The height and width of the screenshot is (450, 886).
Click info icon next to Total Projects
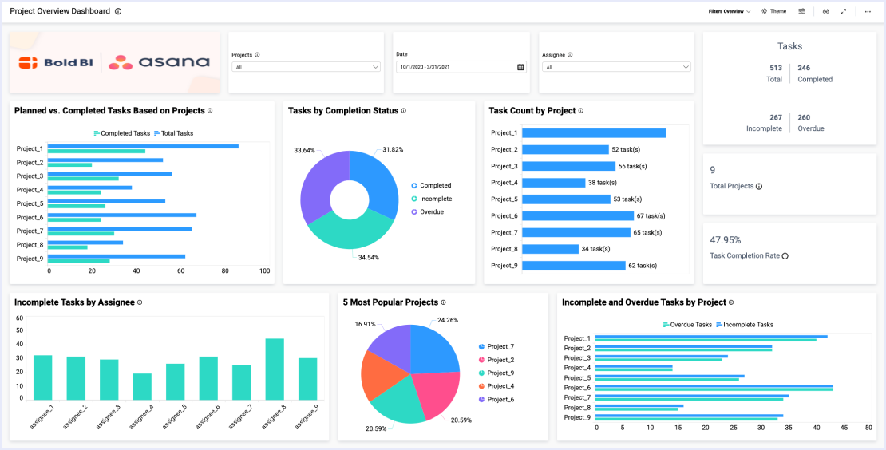click(759, 186)
